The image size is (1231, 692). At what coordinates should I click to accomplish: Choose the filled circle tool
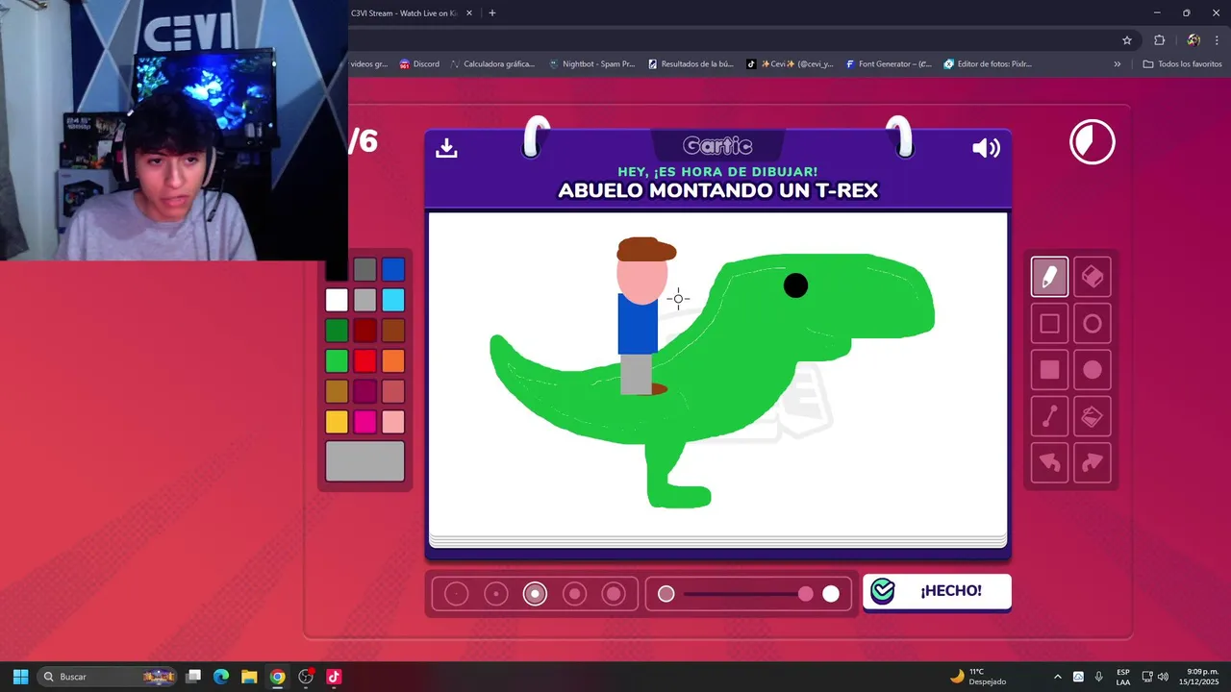pos(1093,370)
